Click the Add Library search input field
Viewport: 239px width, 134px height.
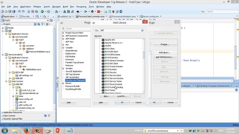120,31
